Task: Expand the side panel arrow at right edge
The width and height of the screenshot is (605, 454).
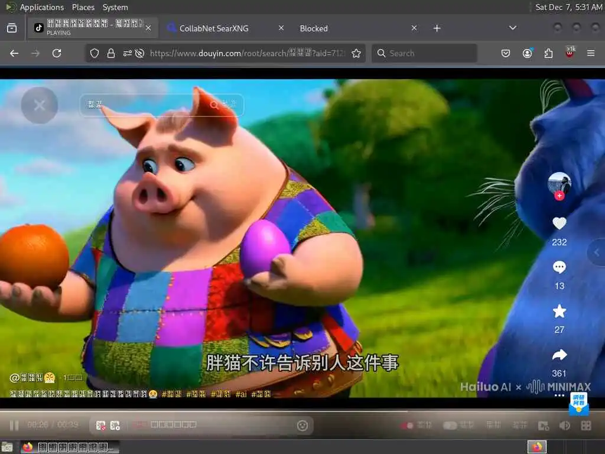Action: (x=597, y=253)
